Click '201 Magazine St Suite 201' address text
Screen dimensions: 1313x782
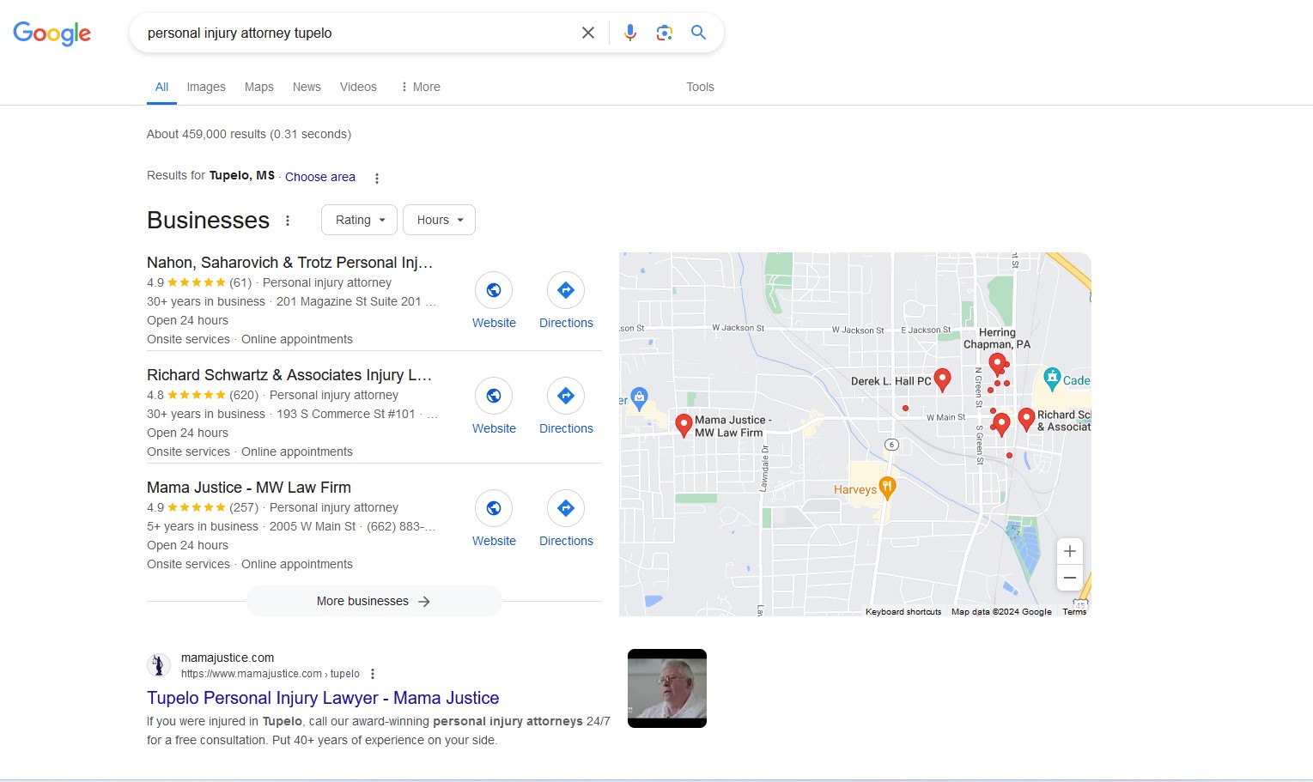point(349,301)
